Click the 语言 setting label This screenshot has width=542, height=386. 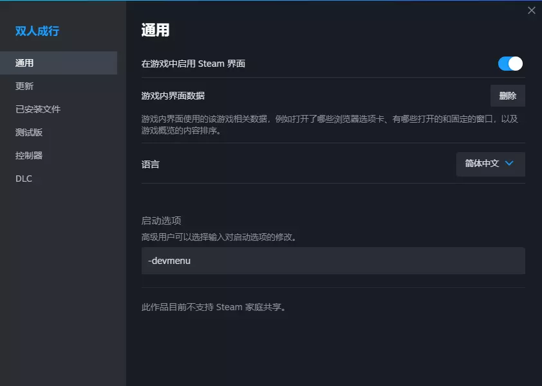[150, 164]
